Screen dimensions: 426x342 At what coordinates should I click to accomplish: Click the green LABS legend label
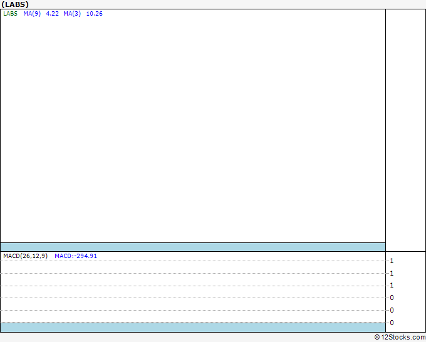pos(10,14)
